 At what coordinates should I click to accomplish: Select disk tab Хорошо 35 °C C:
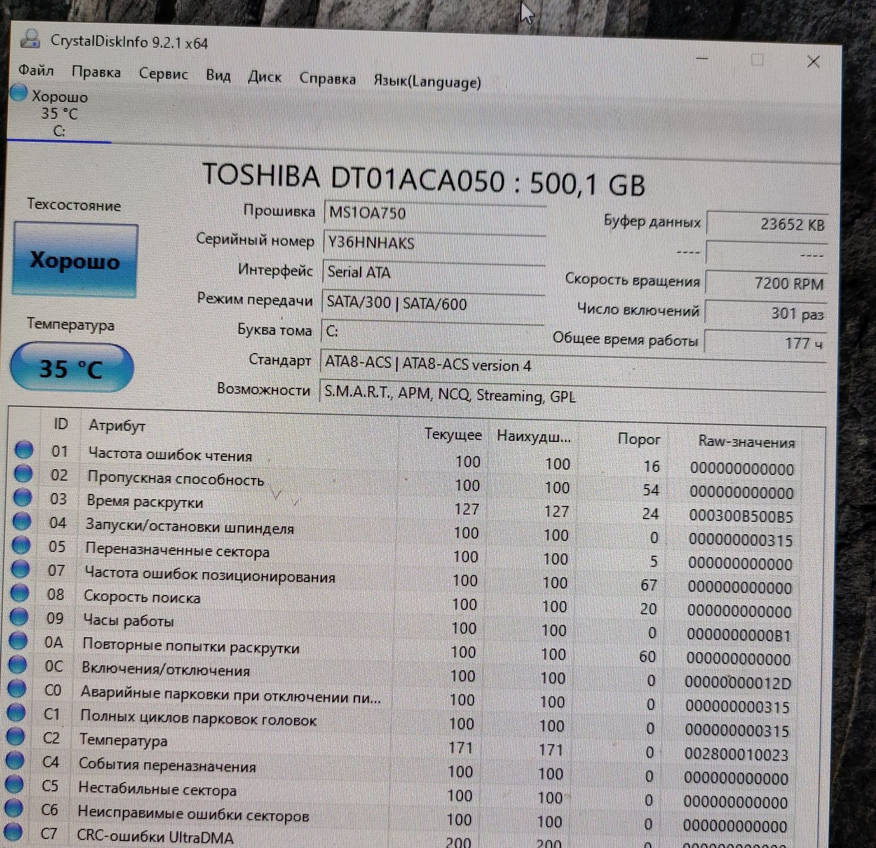(x=59, y=114)
